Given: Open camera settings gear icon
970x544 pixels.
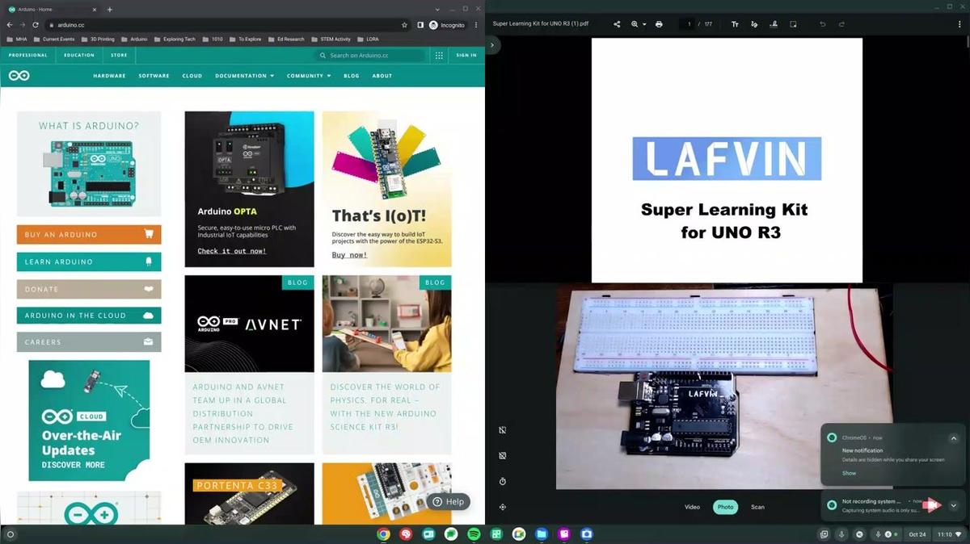Looking at the screenshot, I should [x=503, y=507].
